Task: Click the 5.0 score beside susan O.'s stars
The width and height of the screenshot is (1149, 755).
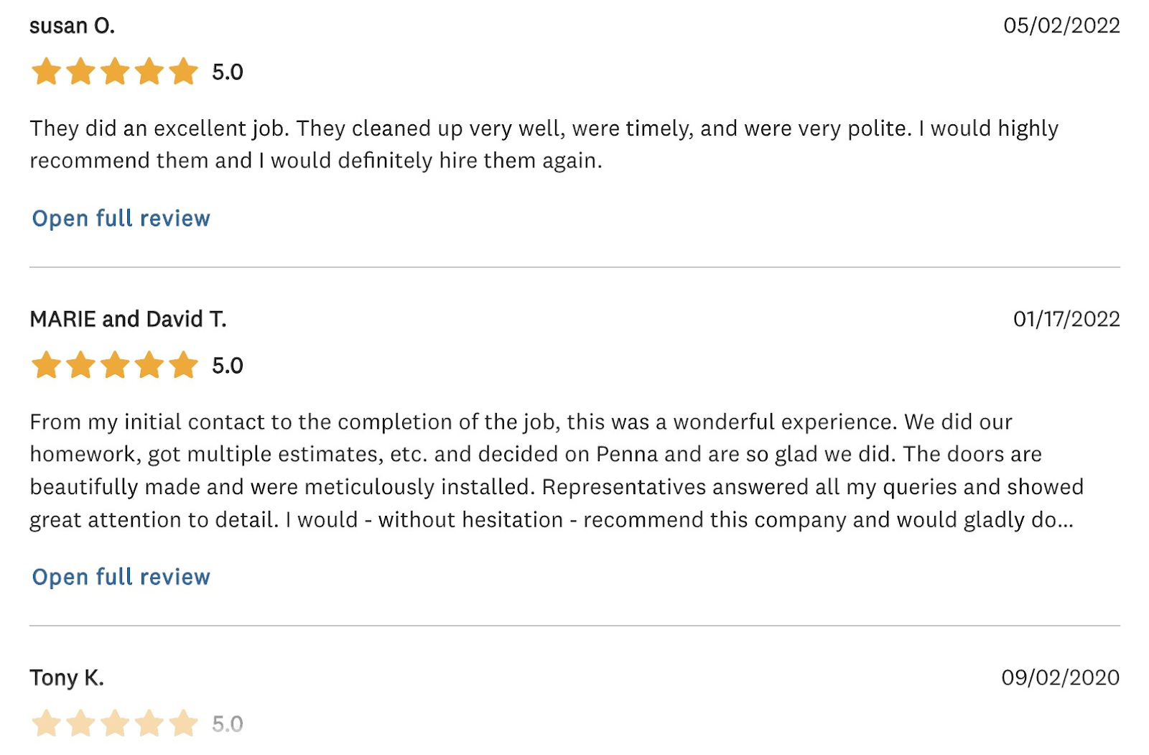Action: coord(228,71)
